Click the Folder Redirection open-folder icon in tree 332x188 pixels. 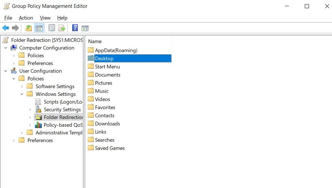(x=38, y=117)
